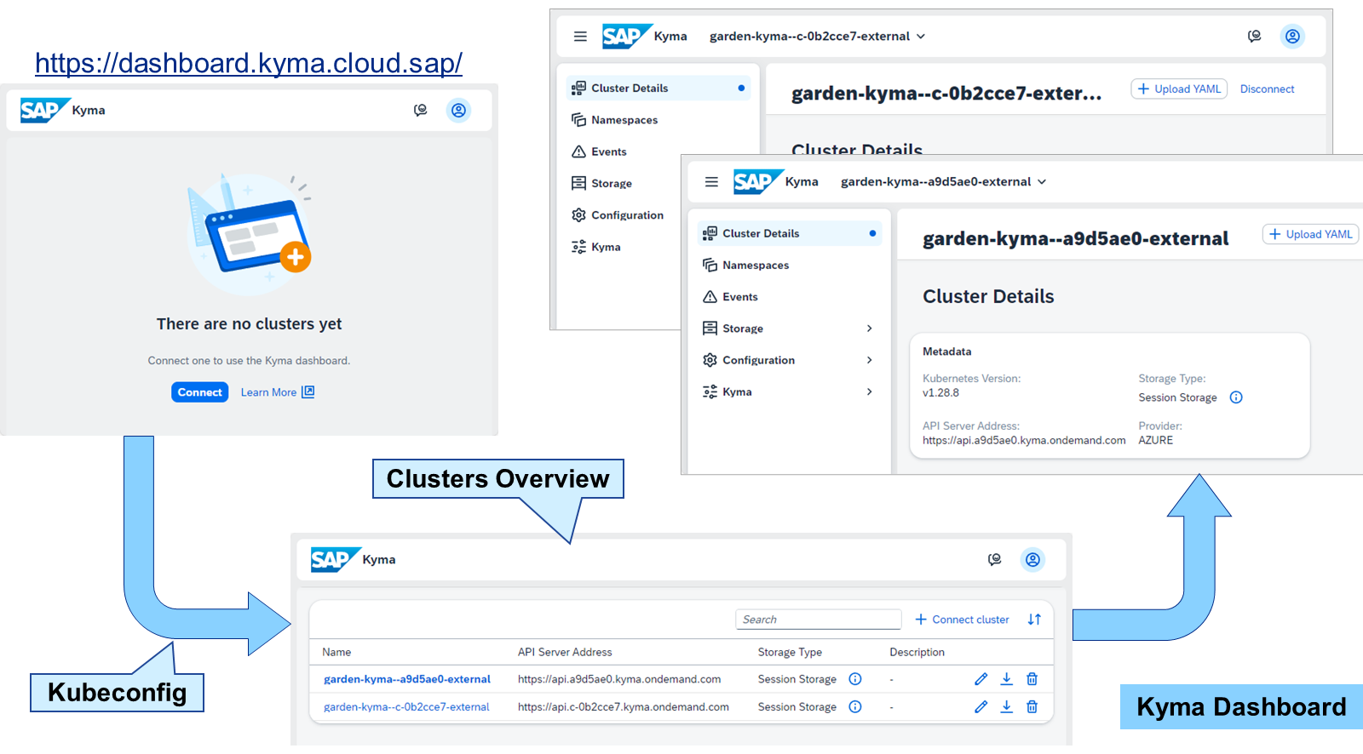Show Session Storage info in the Metadata card

point(1236,397)
